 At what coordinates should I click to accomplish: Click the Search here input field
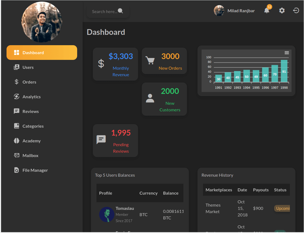pos(104,11)
